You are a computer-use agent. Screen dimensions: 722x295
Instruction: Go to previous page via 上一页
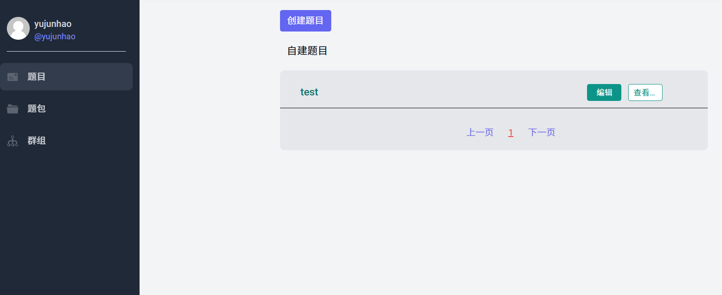point(480,132)
